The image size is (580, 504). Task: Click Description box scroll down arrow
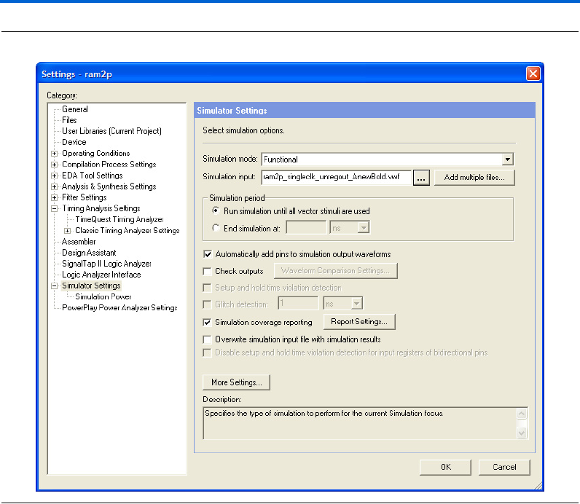522,433
